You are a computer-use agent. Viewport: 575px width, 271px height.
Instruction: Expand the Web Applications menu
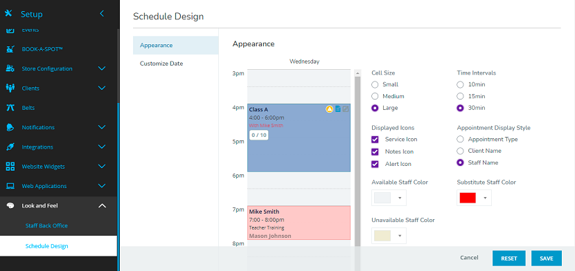(x=102, y=186)
